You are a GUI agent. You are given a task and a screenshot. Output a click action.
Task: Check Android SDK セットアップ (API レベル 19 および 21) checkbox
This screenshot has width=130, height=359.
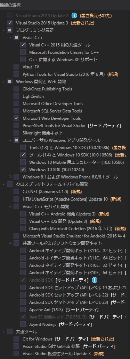pos(23,287)
